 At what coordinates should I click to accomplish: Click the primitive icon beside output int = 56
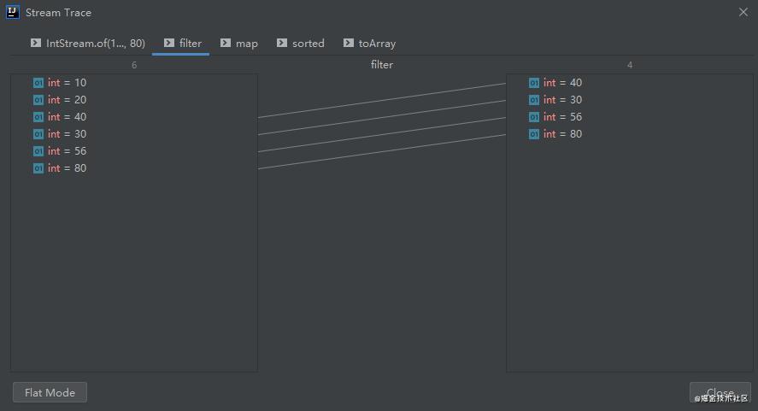tap(534, 117)
